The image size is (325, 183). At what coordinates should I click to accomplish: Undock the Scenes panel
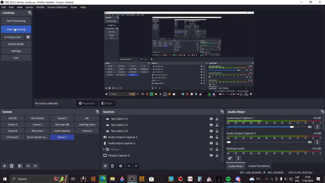click(97, 112)
